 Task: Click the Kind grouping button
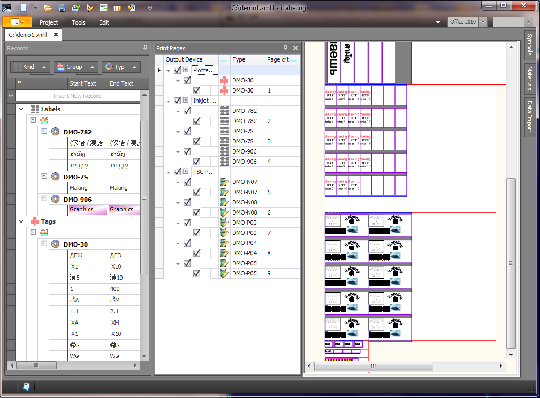coord(31,67)
